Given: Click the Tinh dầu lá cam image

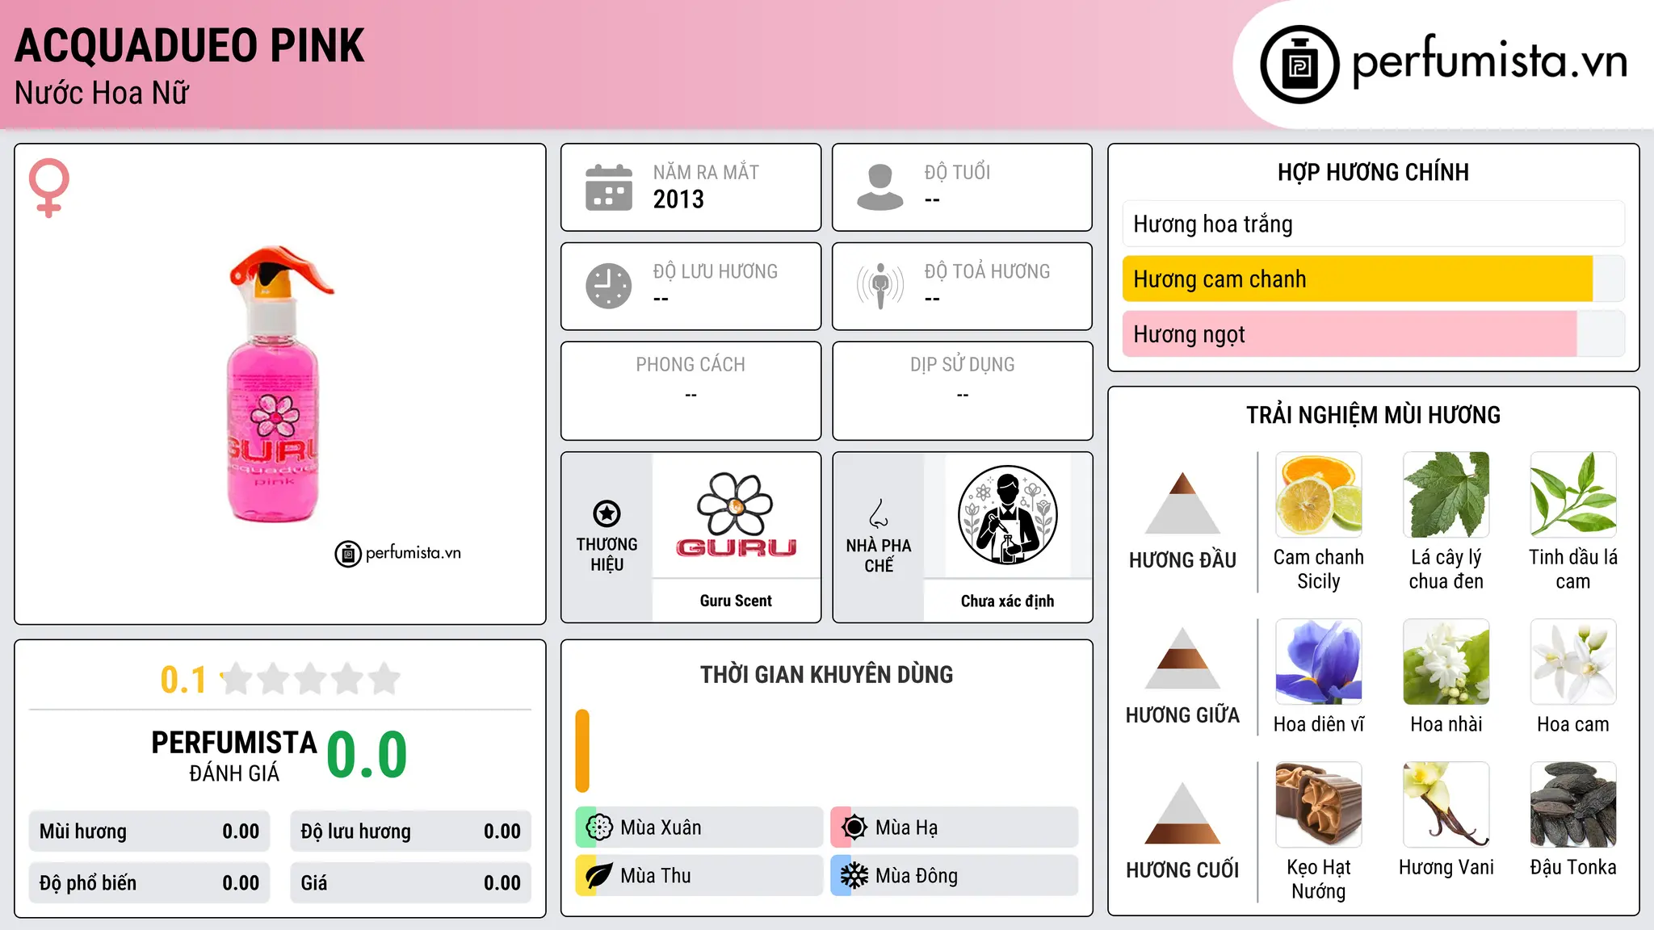Looking at the screenshot, I should [x=1573, y=495].
